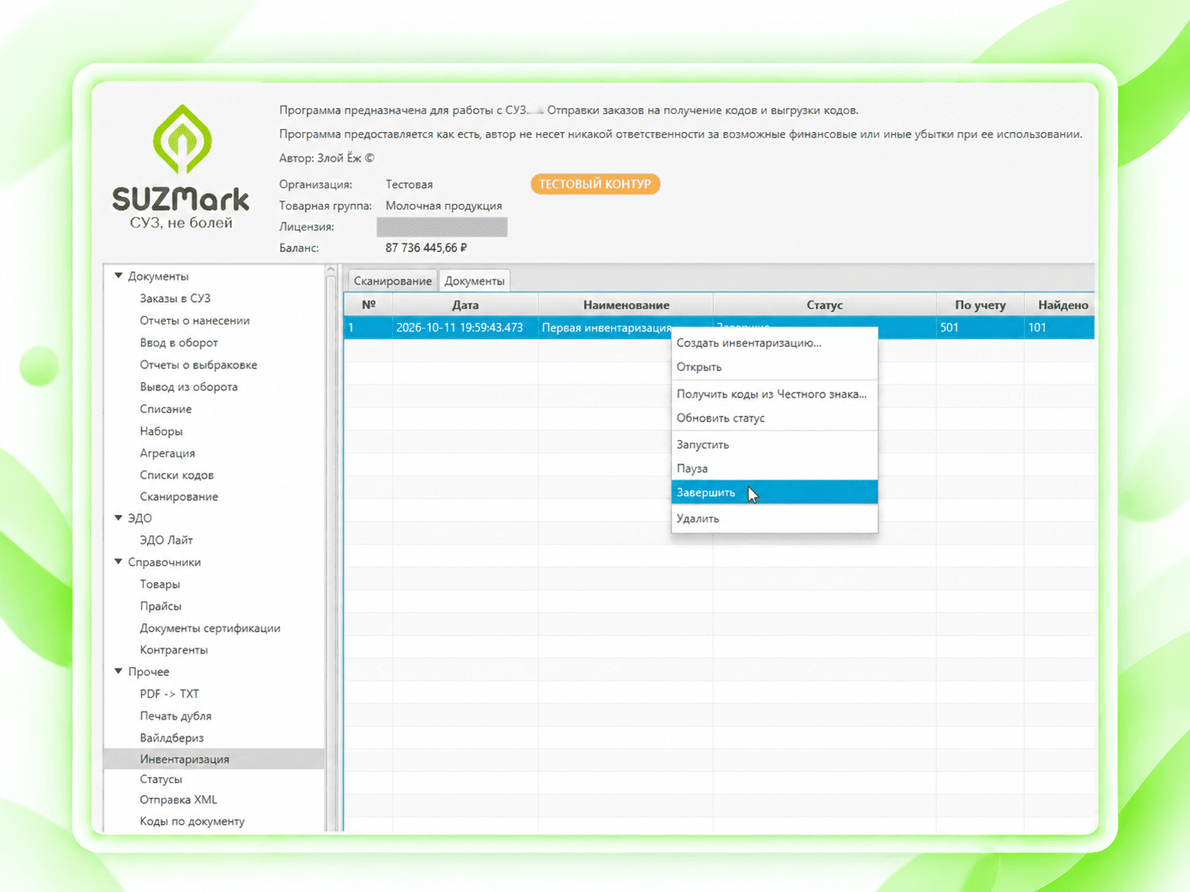Select Товары under Справочники

click(159, 584)
